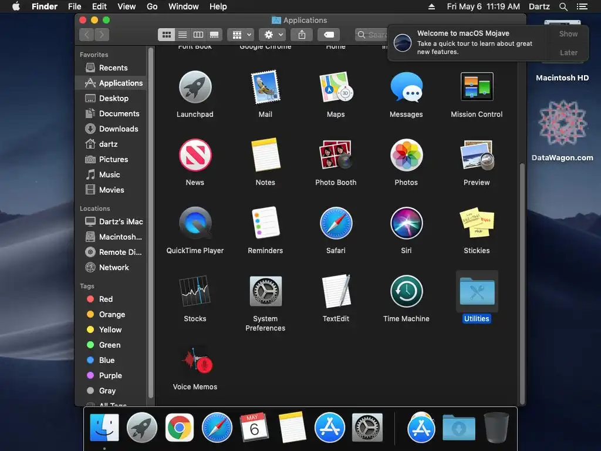
Task: Switch to column view
Action: click(x=198, y=35)
